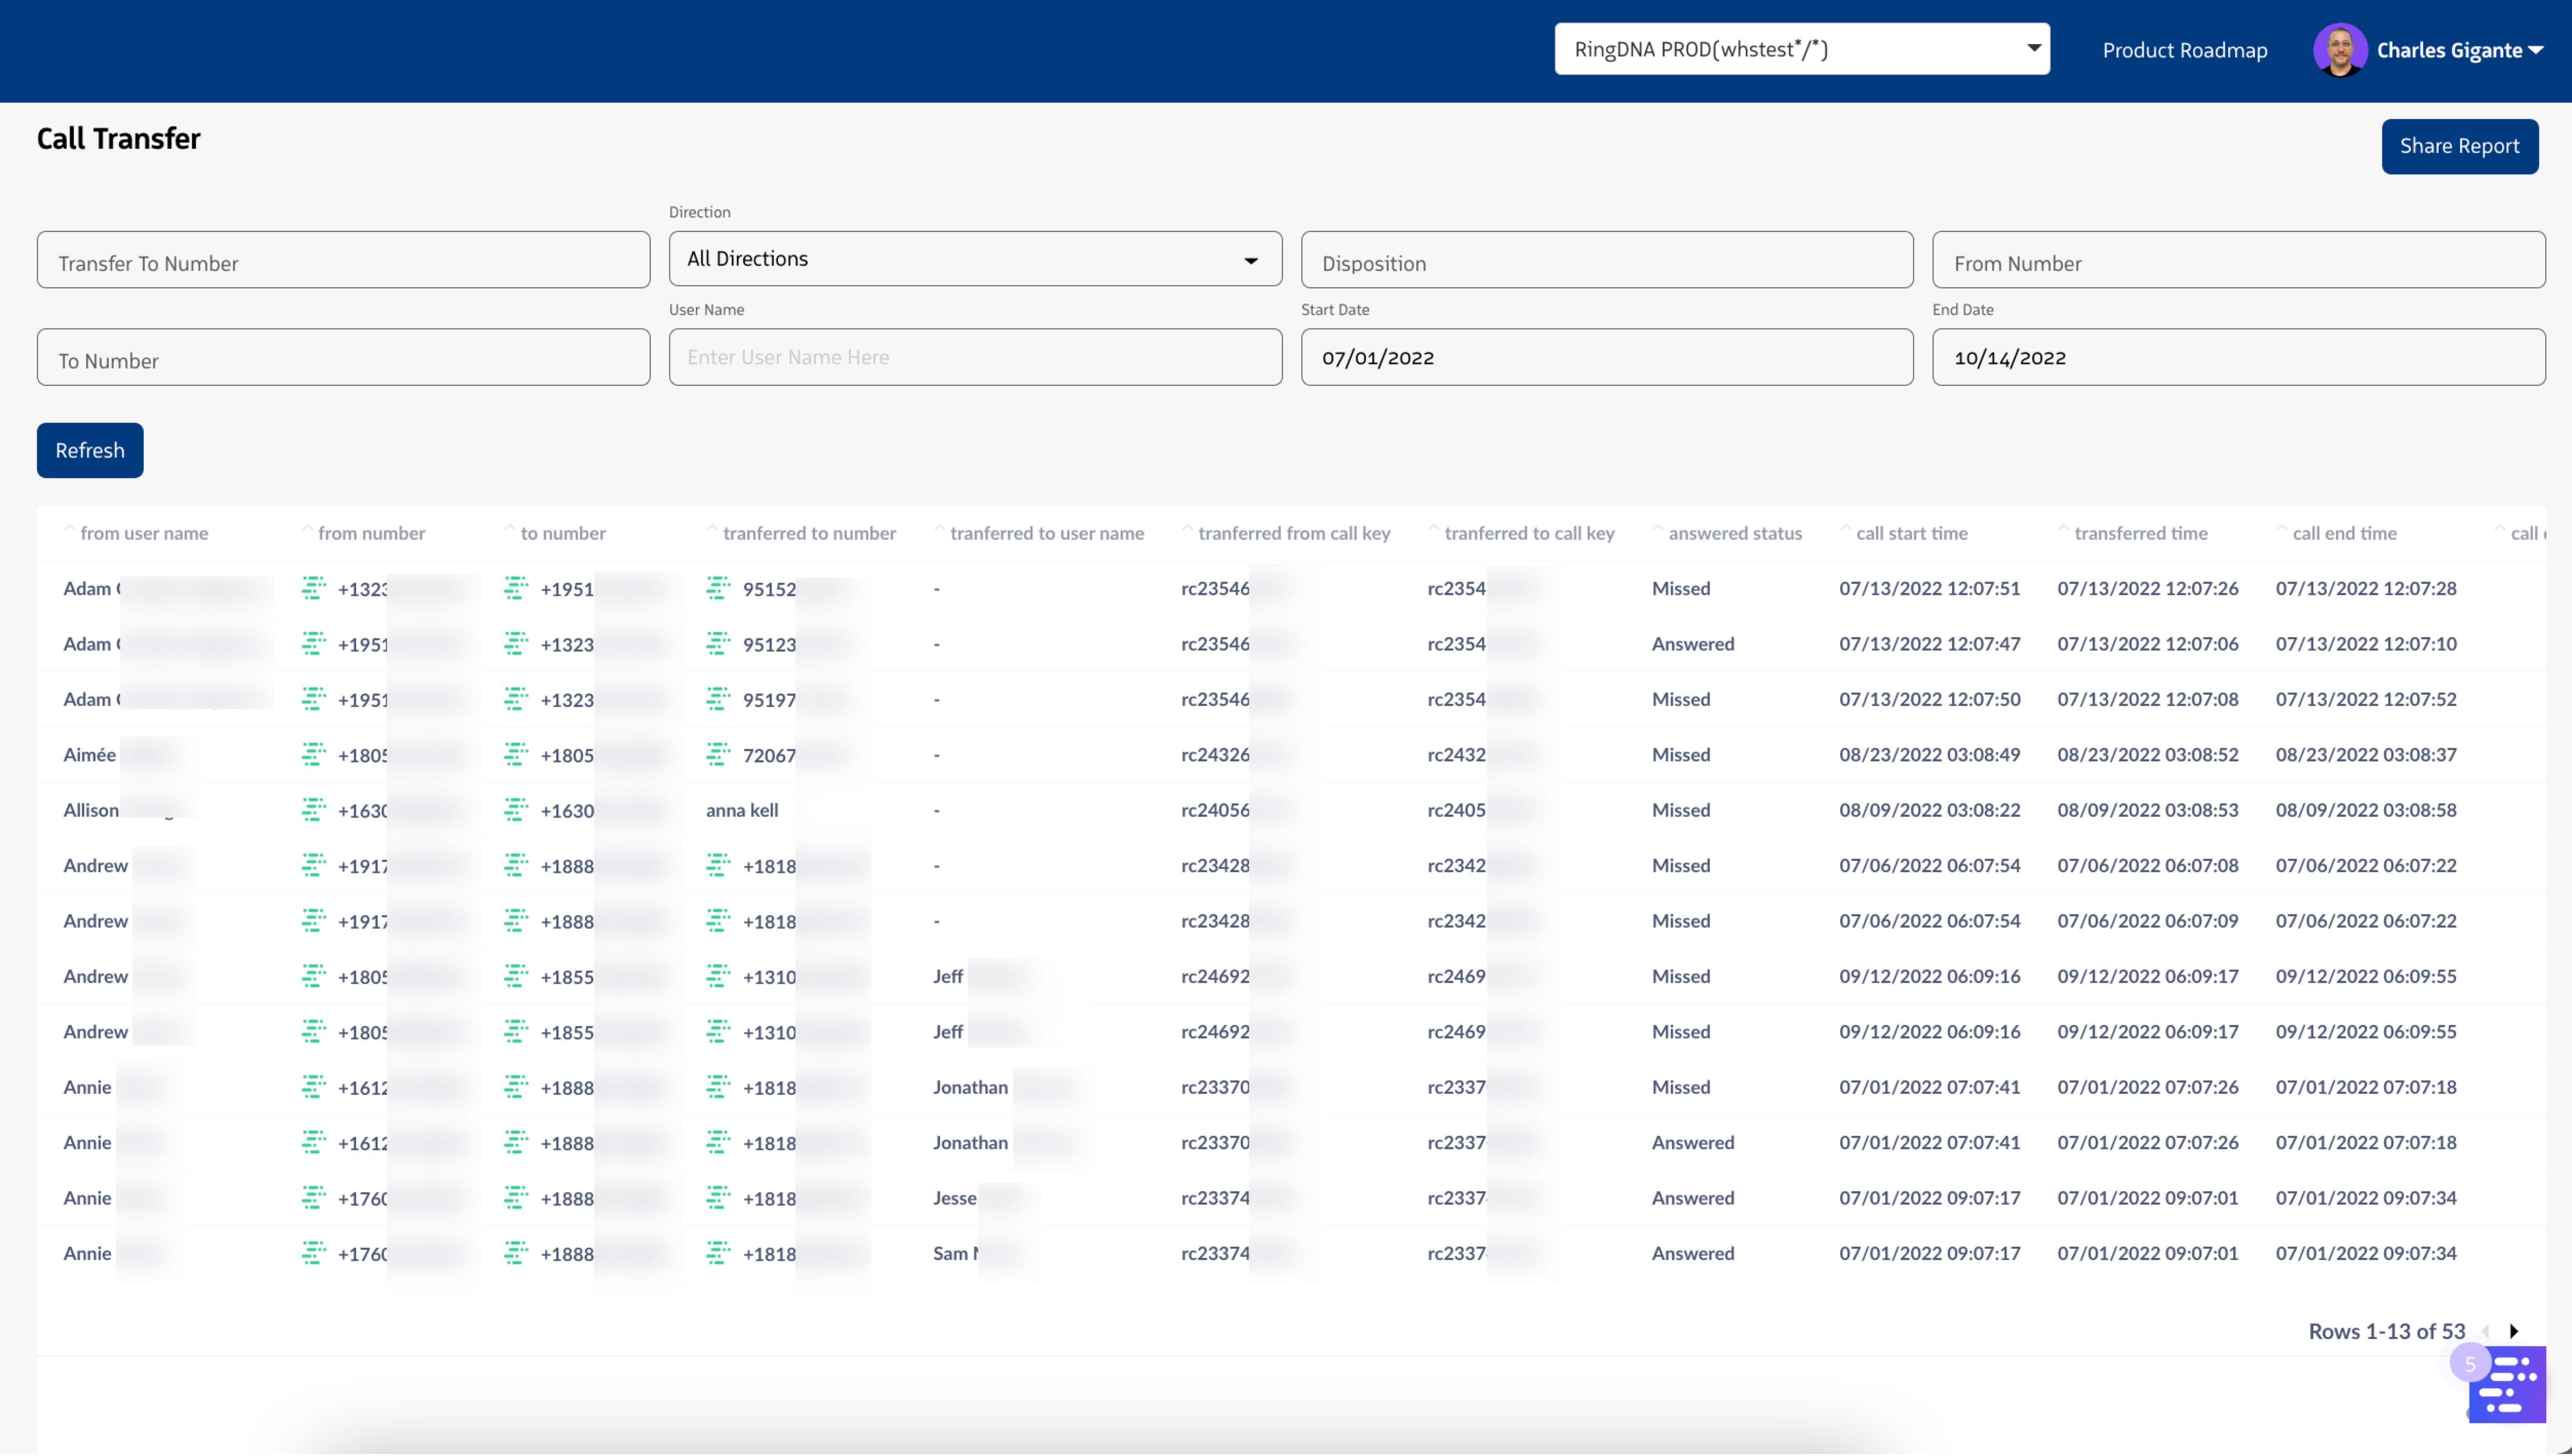Click the Start Date field 07/01/2022
The width and height of the screenshot is (2572, 1456).
1606,357
